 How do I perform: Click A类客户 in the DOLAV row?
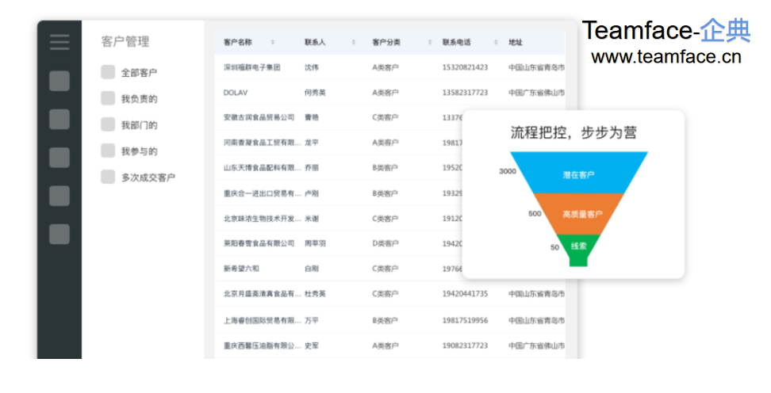tap(385, 93)
